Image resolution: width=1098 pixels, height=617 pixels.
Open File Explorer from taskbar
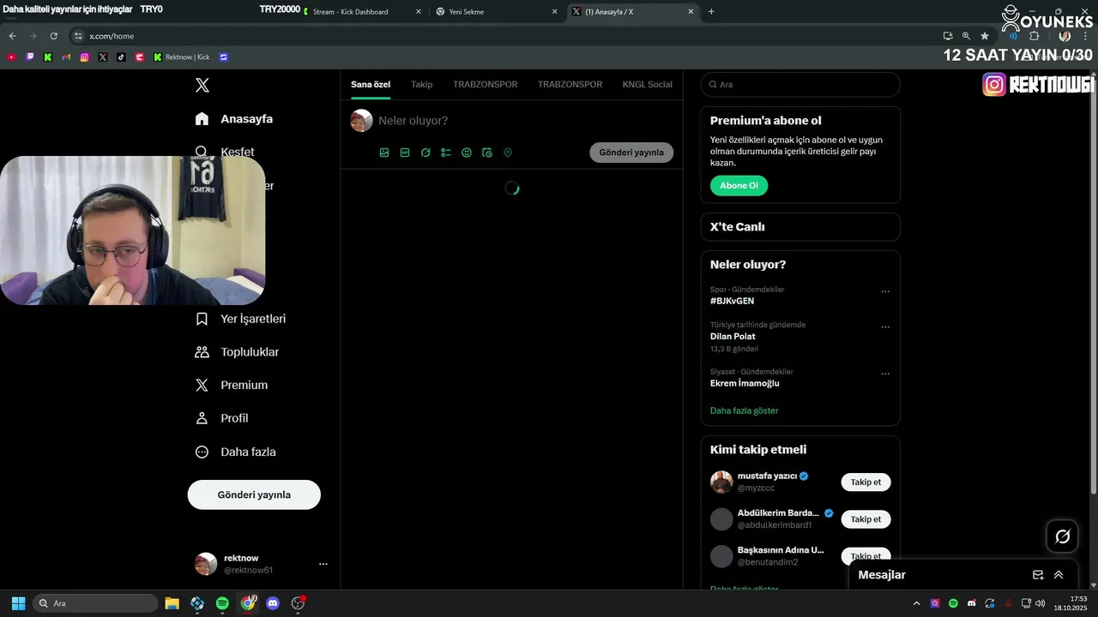[172, 603]
